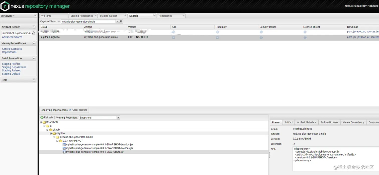The width and height of the screenshot is (379, 175).
Task: Collapse the io tree node
Action: point(44,126)
